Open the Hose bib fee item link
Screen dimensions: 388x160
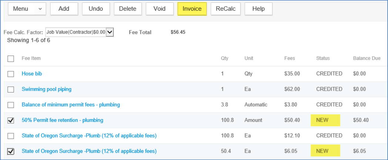32,74
